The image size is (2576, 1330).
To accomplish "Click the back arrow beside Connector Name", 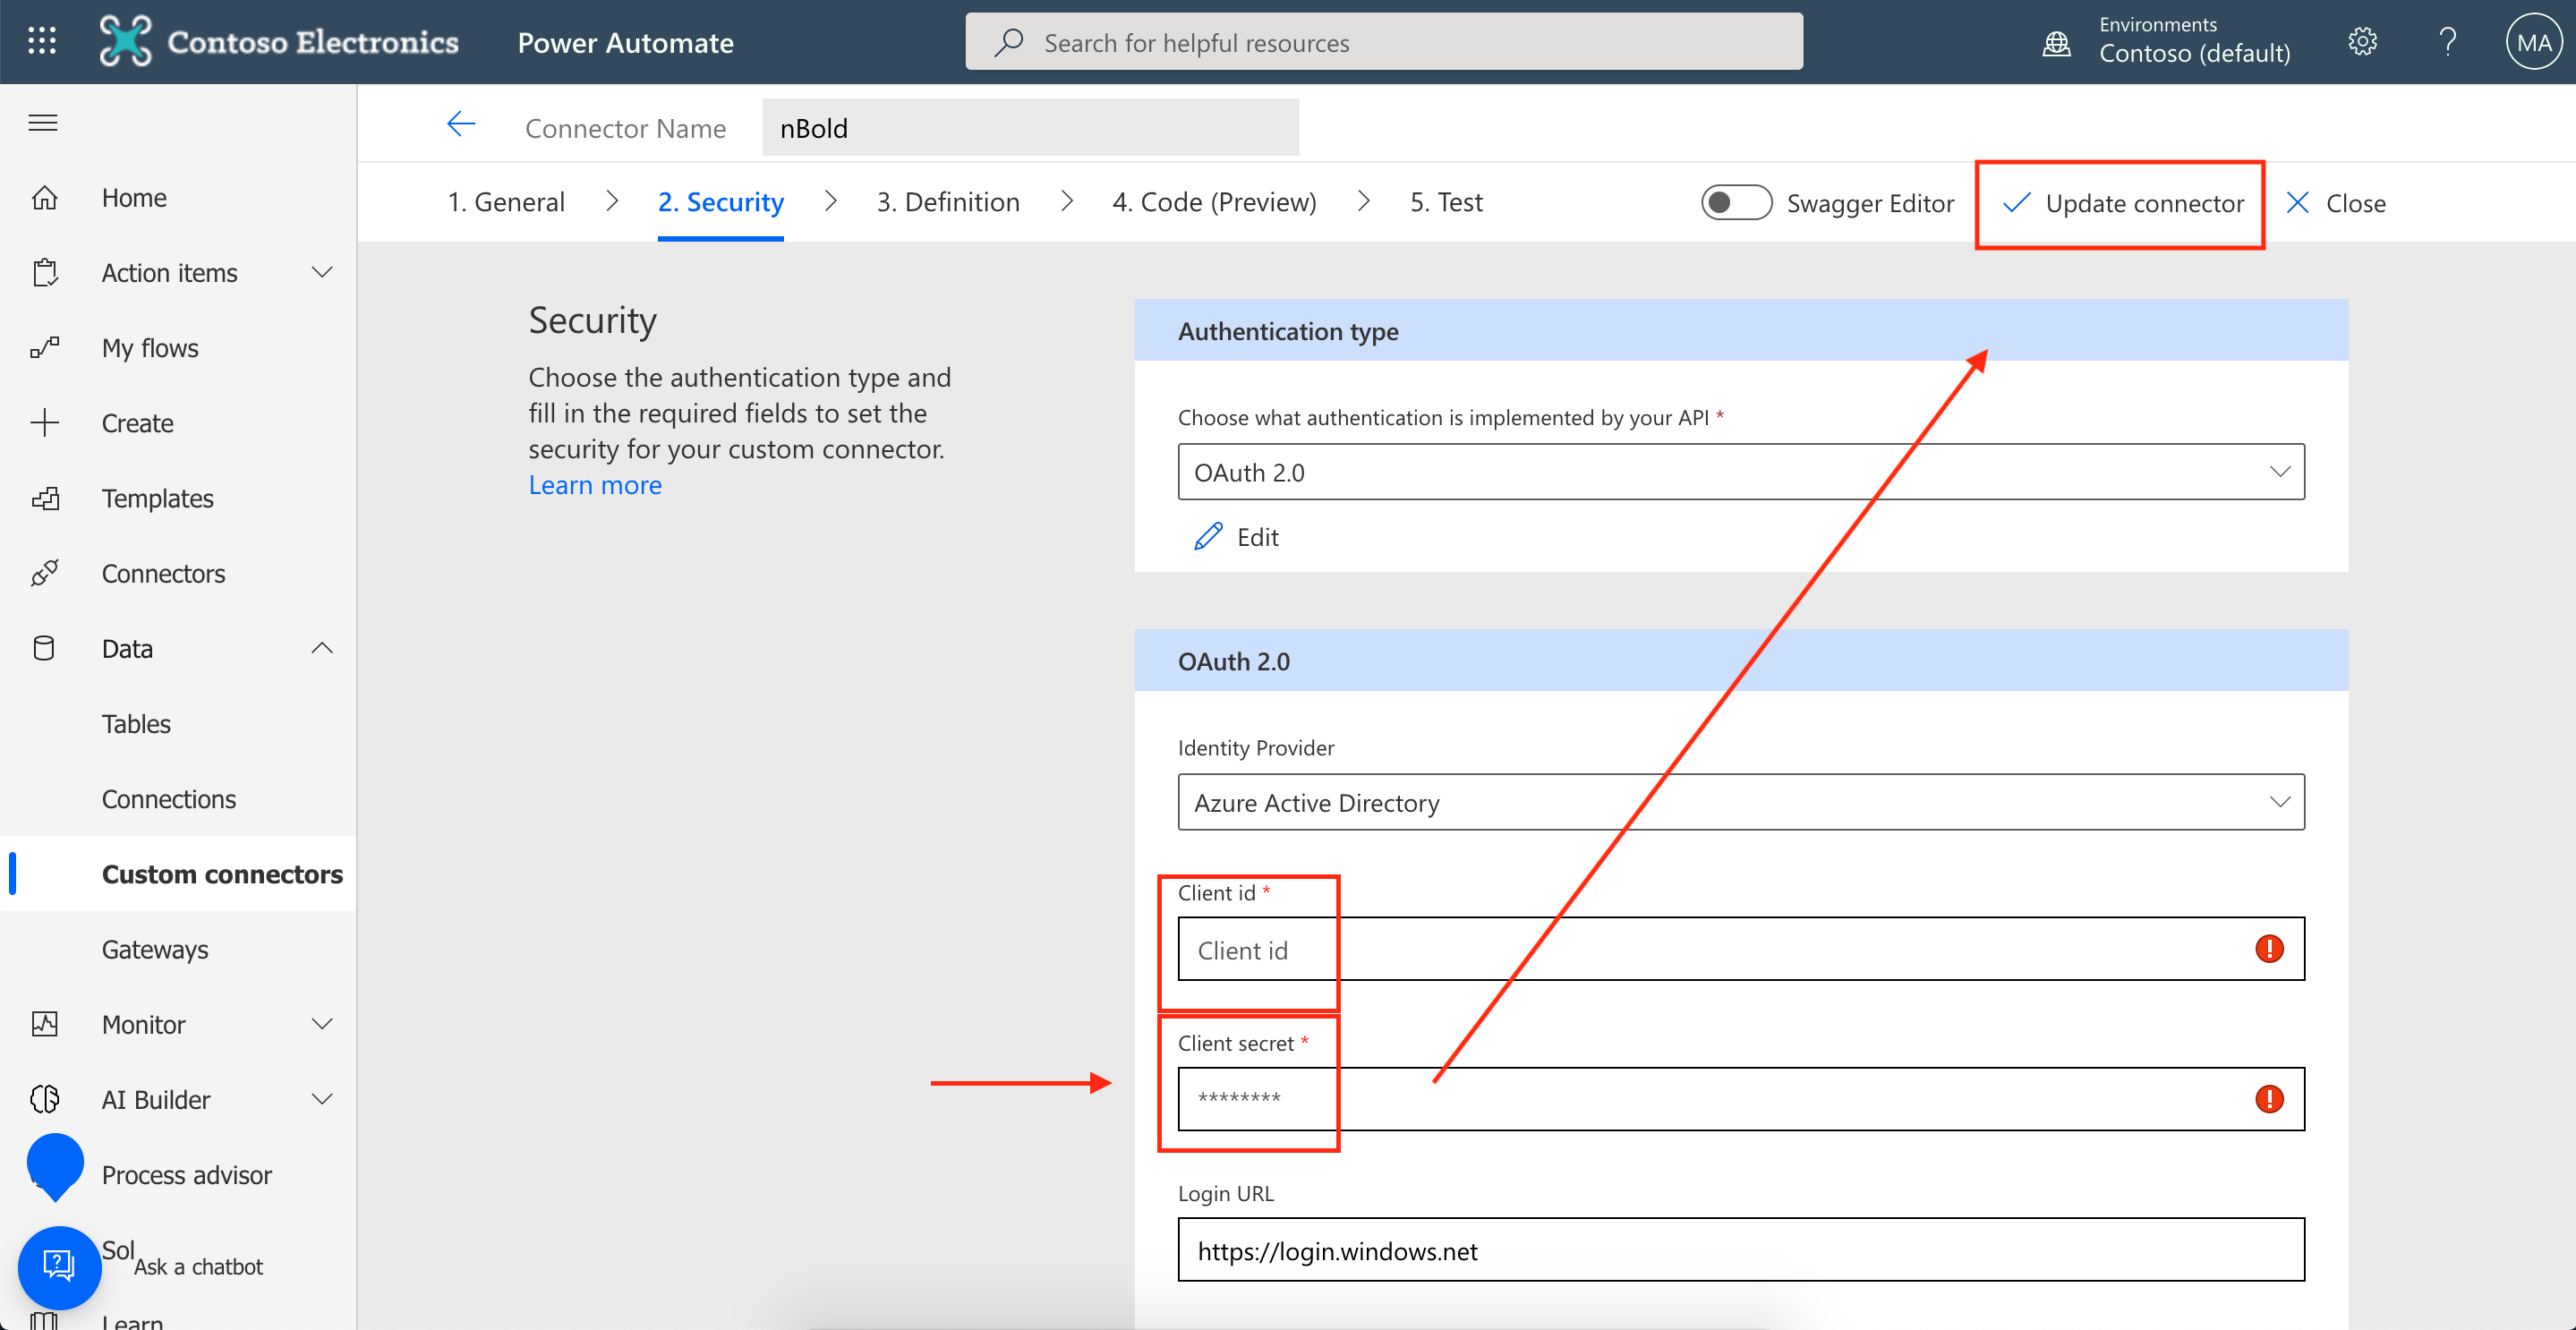I will [461, 125].
